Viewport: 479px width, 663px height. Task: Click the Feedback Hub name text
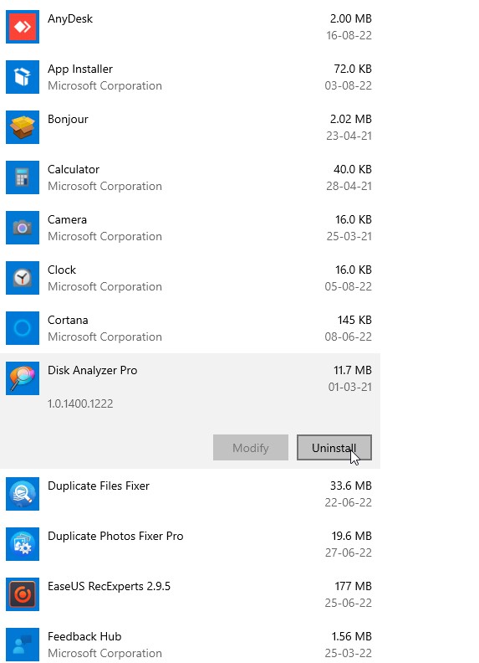coord(84,636)
